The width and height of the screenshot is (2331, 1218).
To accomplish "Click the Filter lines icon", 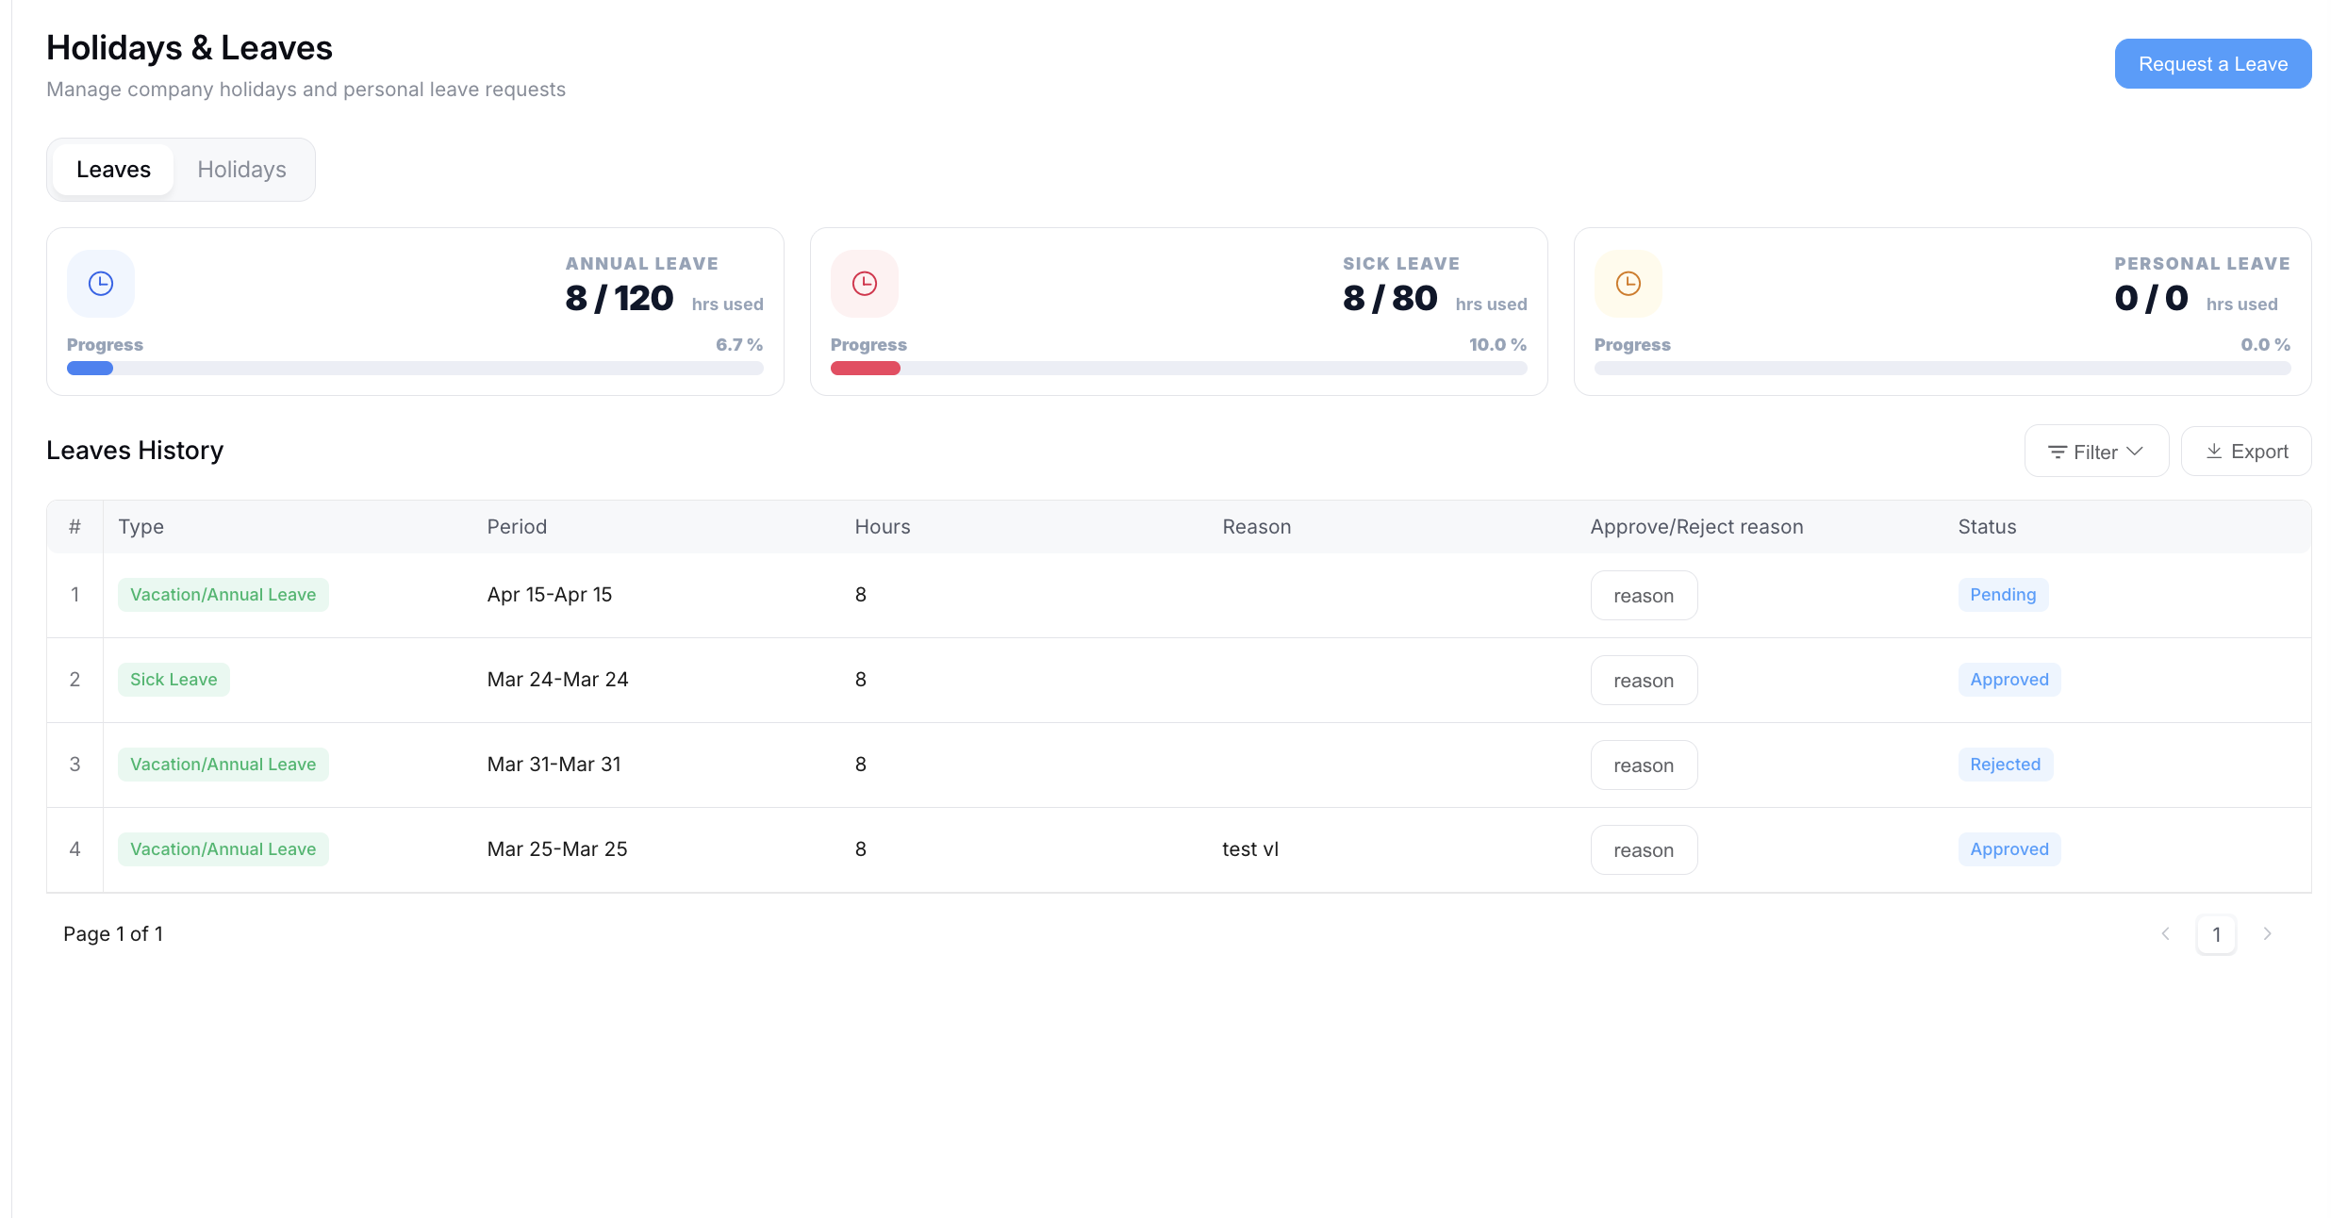I will click(x=2058, y=453).
